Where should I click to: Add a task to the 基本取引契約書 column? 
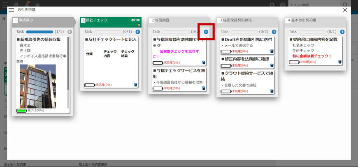coord(342,32)
